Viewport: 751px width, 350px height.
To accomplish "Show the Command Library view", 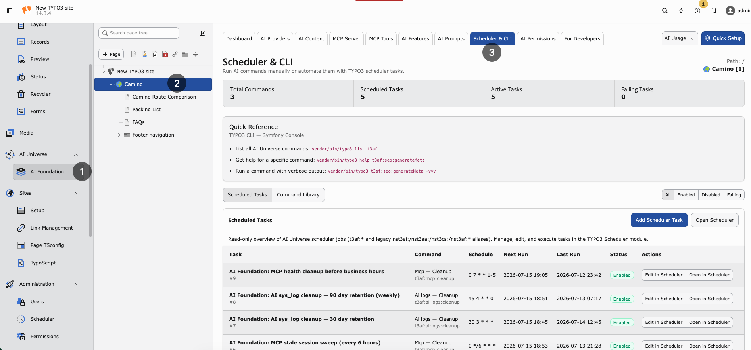I will 298,195.
